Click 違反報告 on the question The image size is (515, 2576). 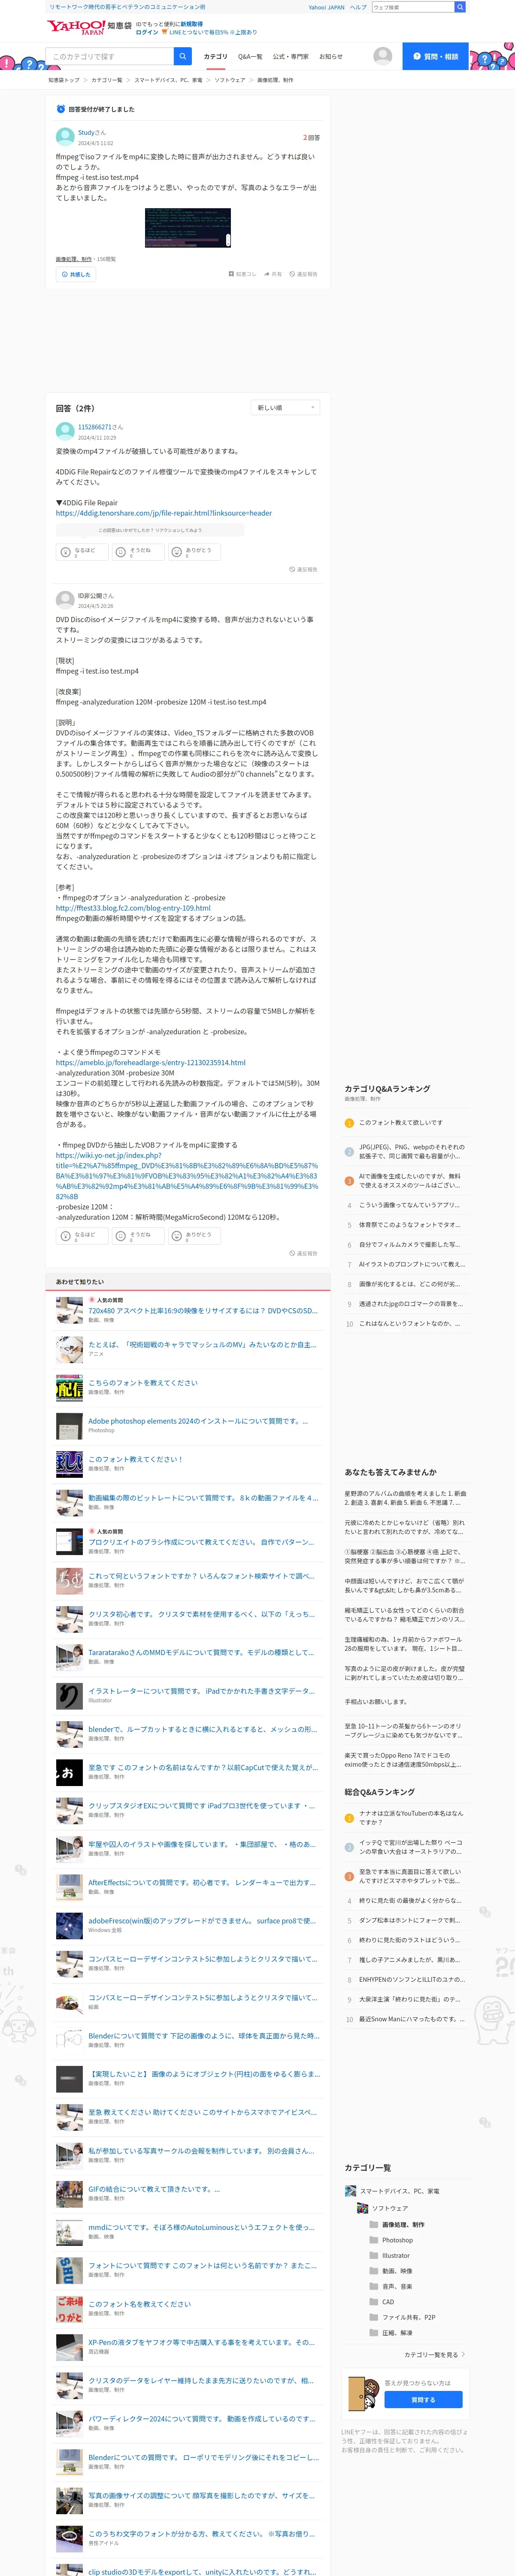tap(303, 274)
